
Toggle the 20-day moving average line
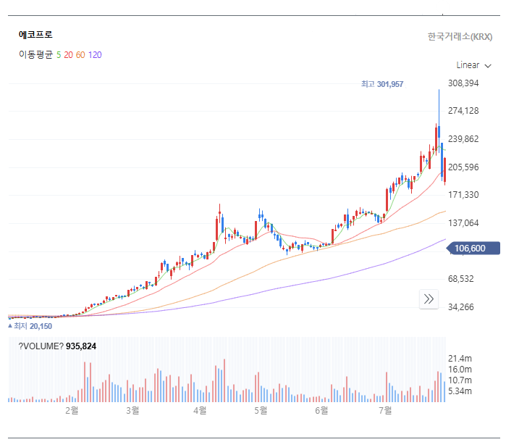69,55
